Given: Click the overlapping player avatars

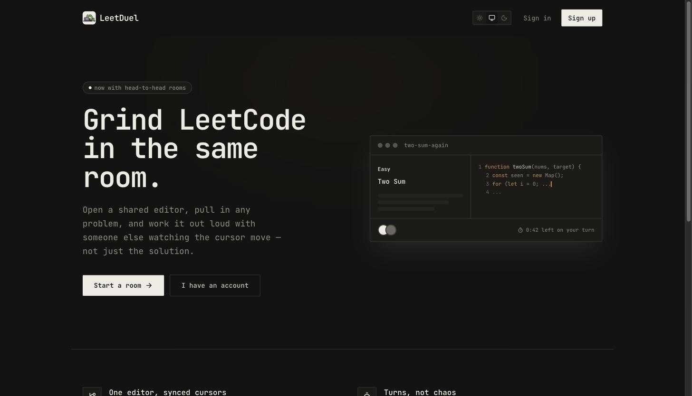Looking at the screenshot, I should coord(387,230).
